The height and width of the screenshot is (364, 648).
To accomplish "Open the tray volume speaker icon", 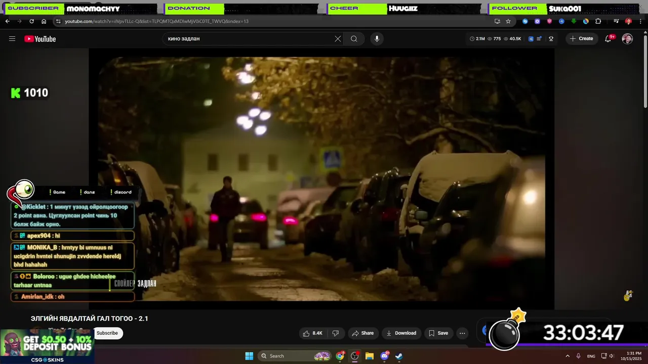I will pyautogui.click(x=612, y=356).
